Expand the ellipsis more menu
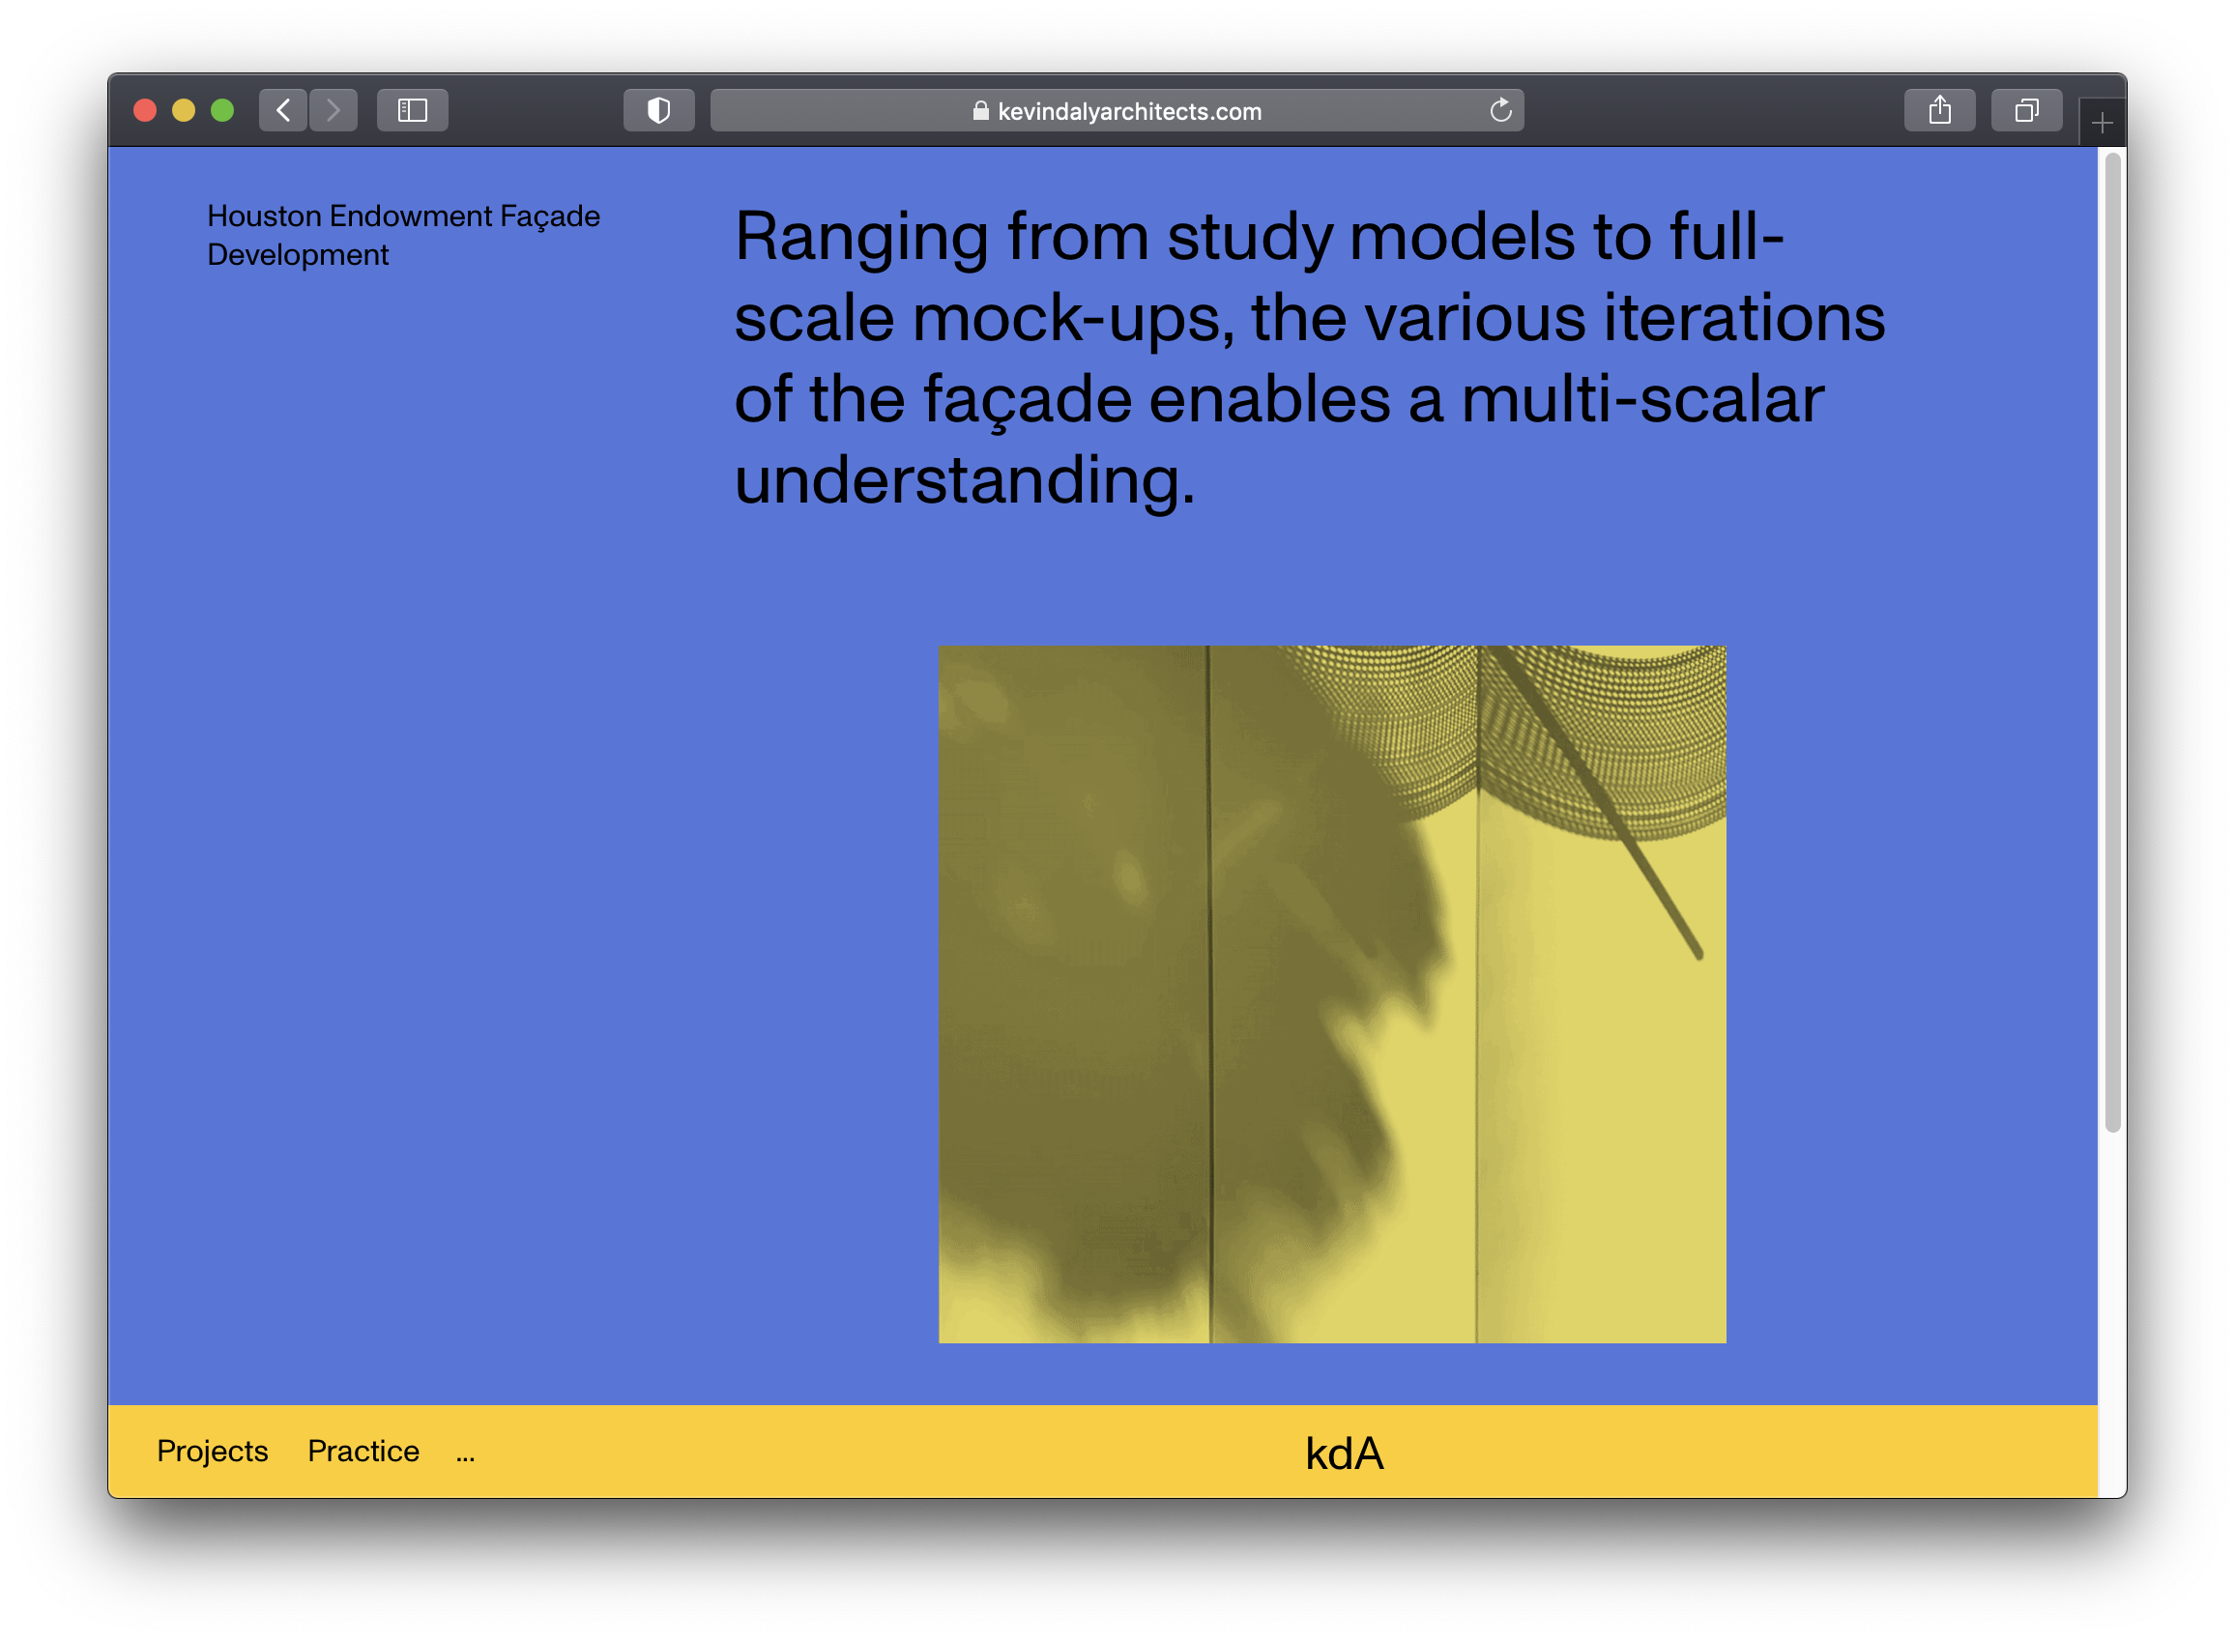This screenshot has height=1641, width=2235. pyautogui.click(x=465, y=1455)
